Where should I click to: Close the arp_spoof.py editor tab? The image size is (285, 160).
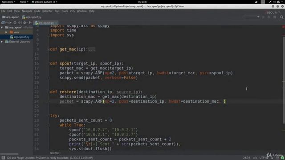pyautogui.click(x=56, y=23)
